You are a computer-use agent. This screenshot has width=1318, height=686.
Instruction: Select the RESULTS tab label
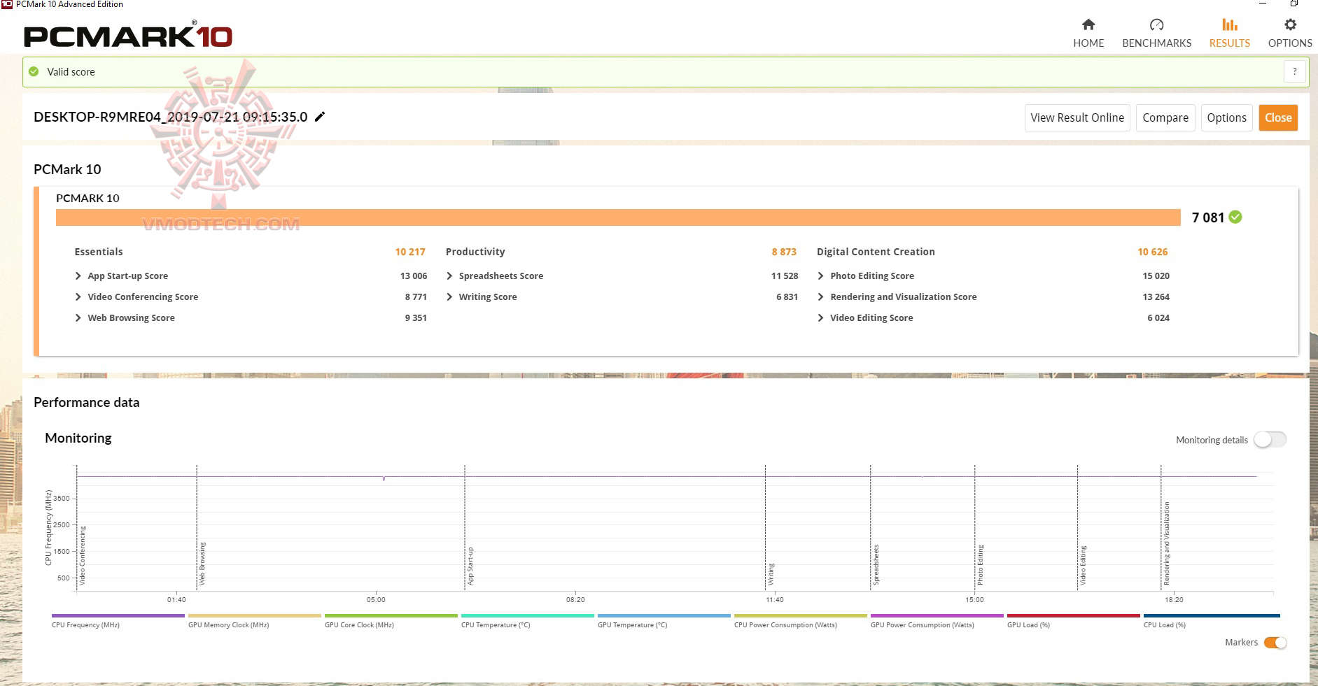pos(1230,43)
